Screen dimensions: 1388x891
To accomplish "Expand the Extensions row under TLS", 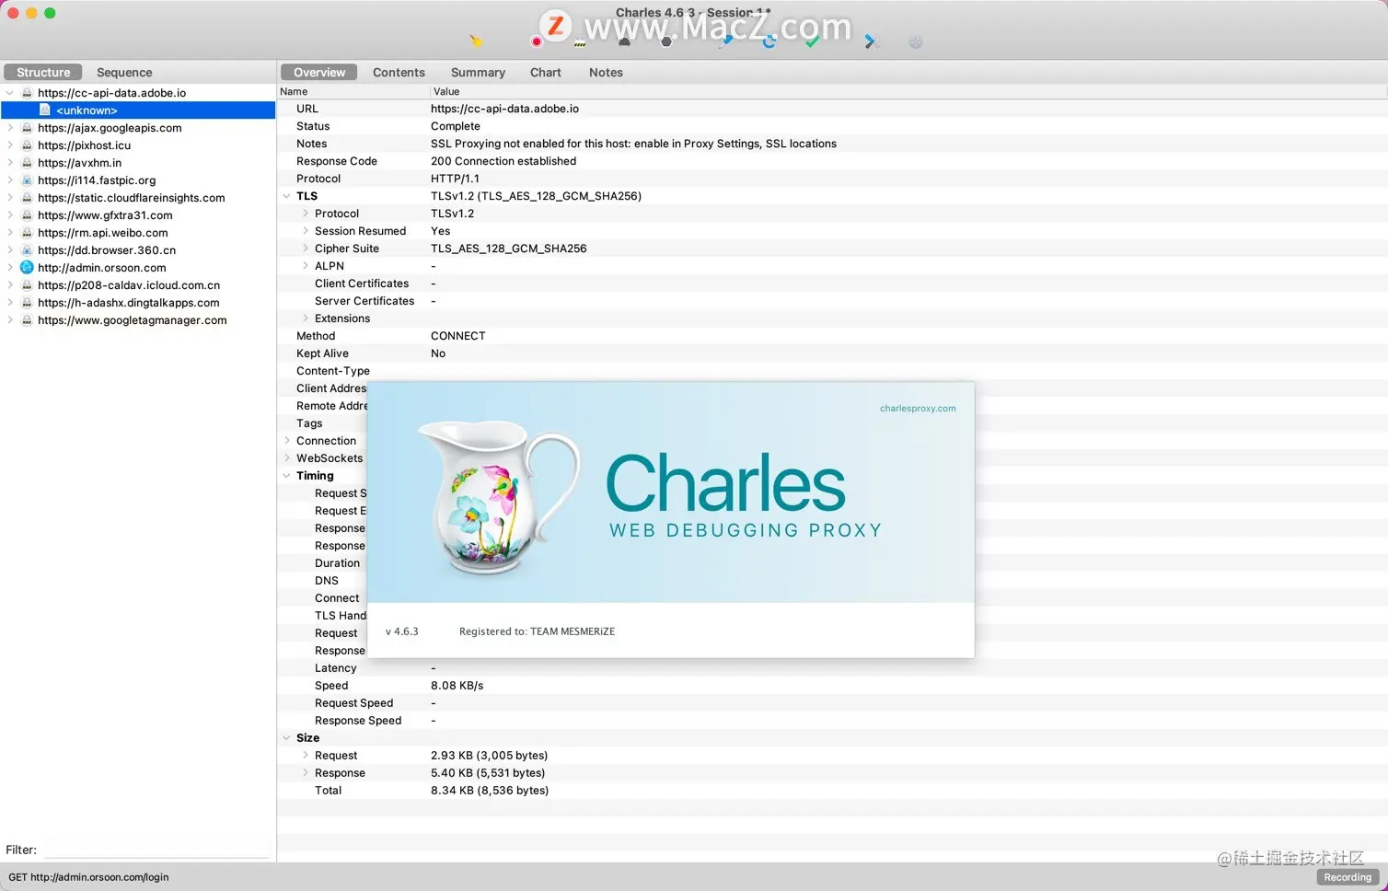I will 306,318.
